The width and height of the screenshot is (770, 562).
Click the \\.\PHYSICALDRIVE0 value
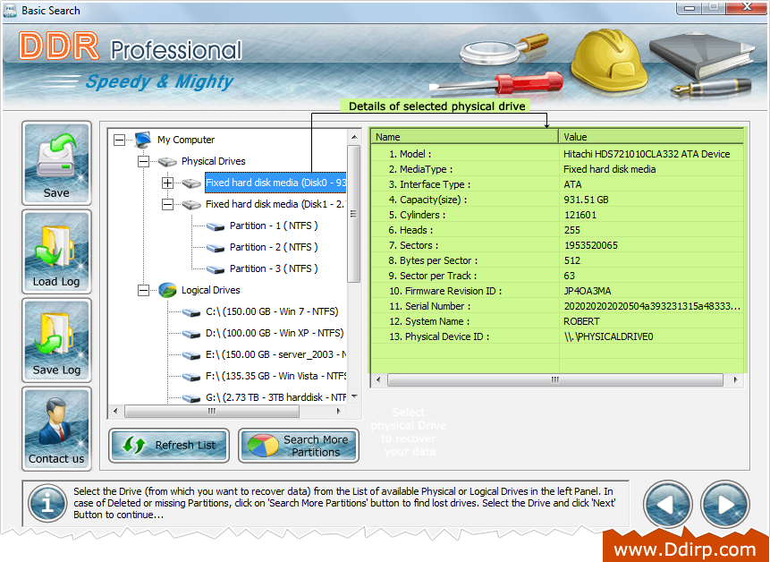pyautogui.click(x=609, y=337)
